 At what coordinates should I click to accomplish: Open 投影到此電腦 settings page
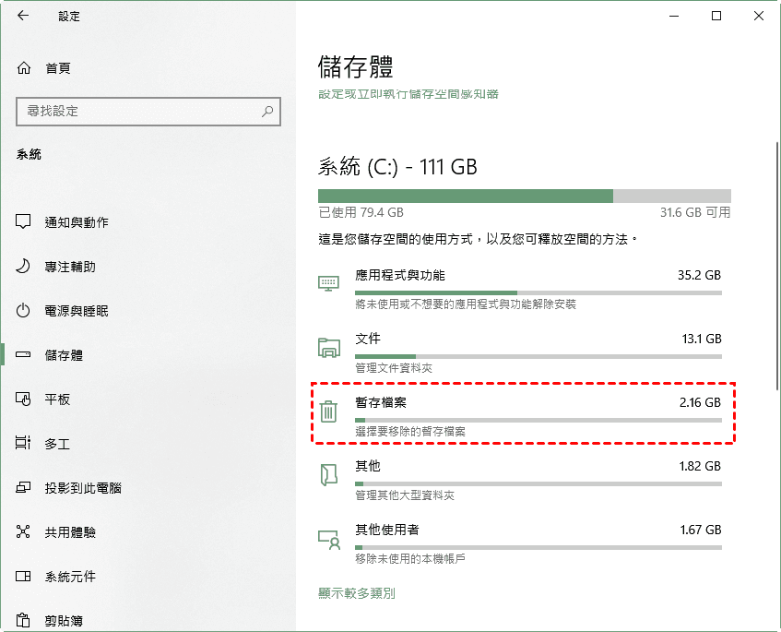(x=83, y=488)
